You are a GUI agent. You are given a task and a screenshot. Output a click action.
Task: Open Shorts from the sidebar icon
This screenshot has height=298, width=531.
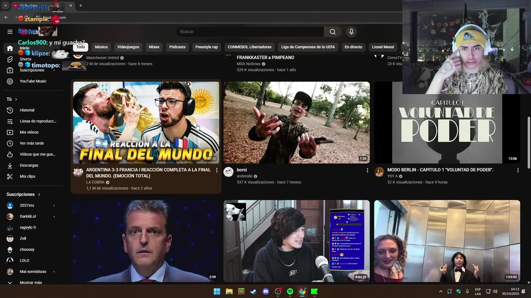[x=10, y=59]
